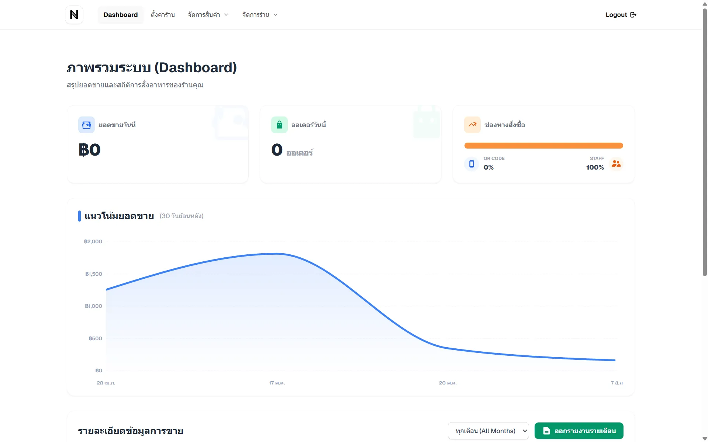Viewport: 708px width, 442px height.
Task: Click the ช่องทางสั่งซื้อ card label
Action: coord(505,125)
